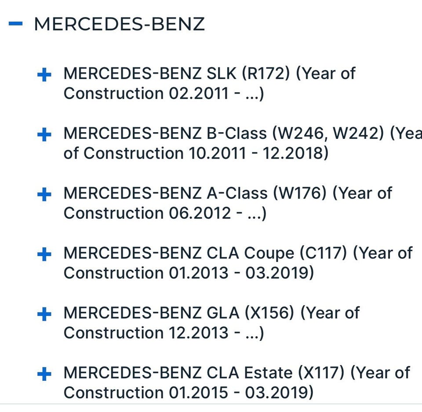The height and width of the screenshot is (412, 422).
Task: Select the MERCEDES-BENZ SLK (R172) model name
Action: (x=177, y=74)
